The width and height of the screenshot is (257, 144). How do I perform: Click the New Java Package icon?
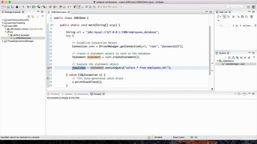pyautogui.click(x=50, y=7)
